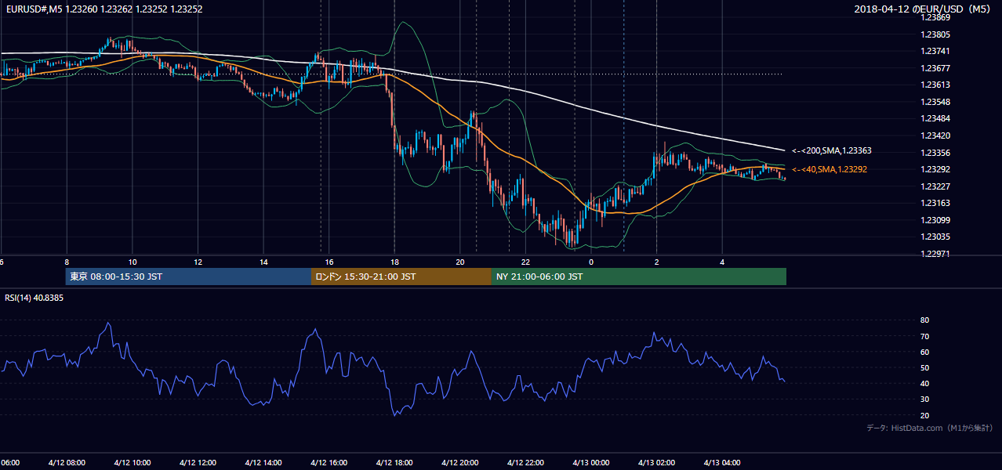Click price axis value 1.23035

click(935, 237)
